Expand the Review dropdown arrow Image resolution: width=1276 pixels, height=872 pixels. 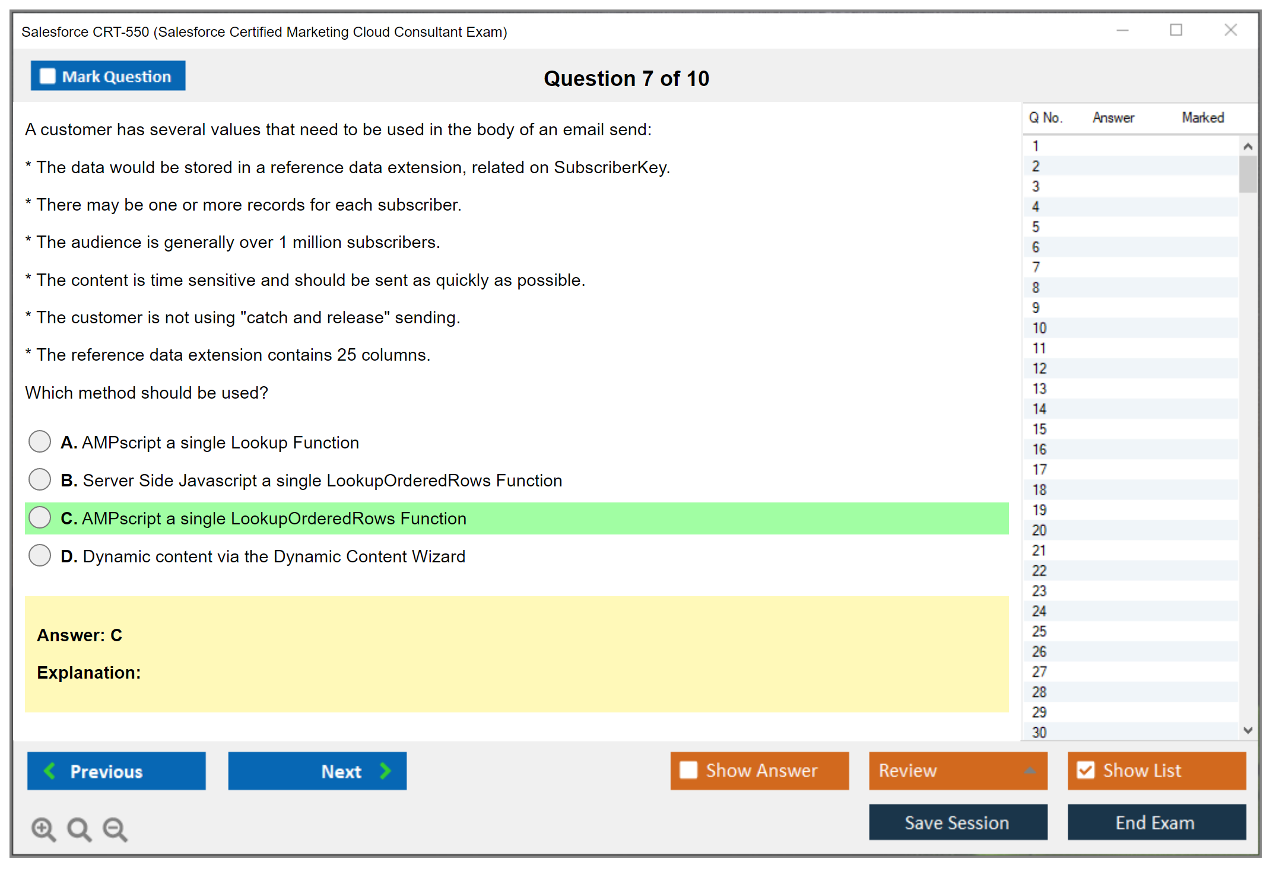coord(1030,771)
